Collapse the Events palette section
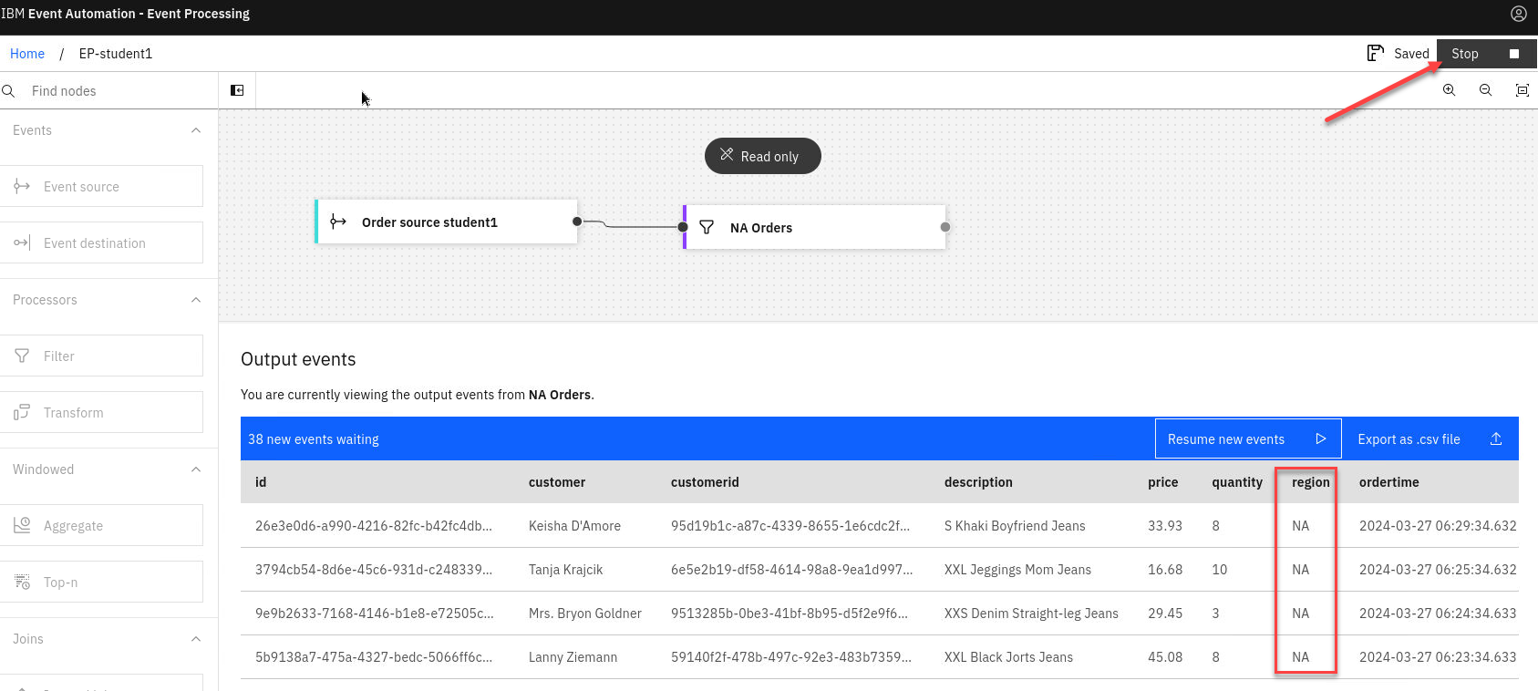This screenshot has width=1538, height=691. coord(195,130)
